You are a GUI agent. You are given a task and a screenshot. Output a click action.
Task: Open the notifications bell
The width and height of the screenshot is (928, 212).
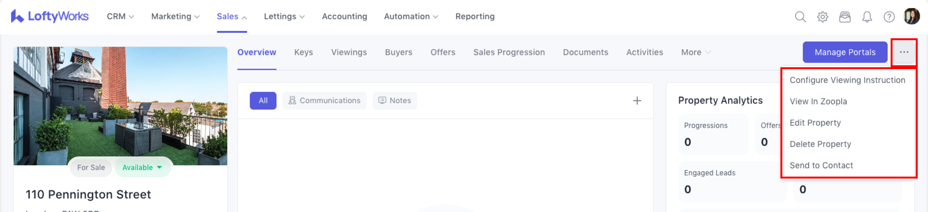pos(867,16)
